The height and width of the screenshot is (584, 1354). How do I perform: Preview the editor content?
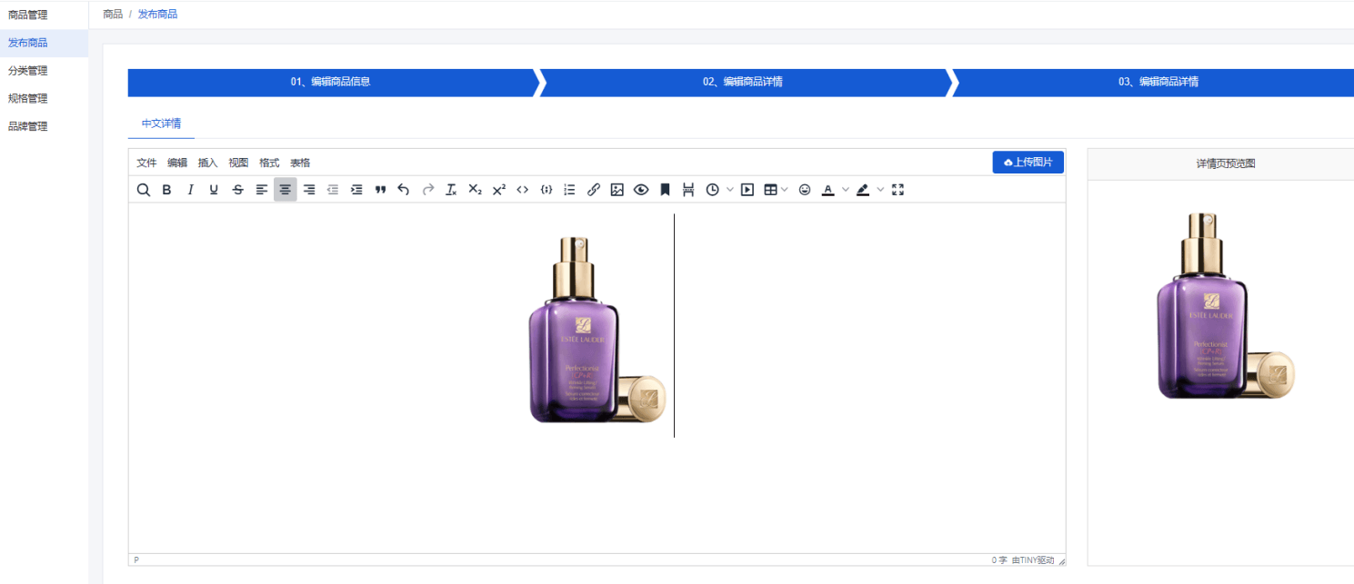(x=641, y=190)
